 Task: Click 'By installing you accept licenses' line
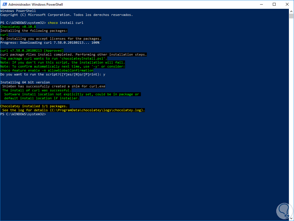pos(51,39)
